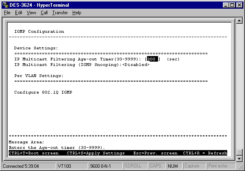Open the Edit menu
Screen dimensions: 245x171
(x=19, y=13)
